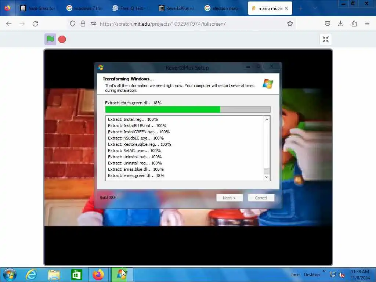Viewport: 376px width, 282px height.
Task: Select 'Extract: InstallBLUE.bat... 100%' log line
Action: click(x=137, y=126)
